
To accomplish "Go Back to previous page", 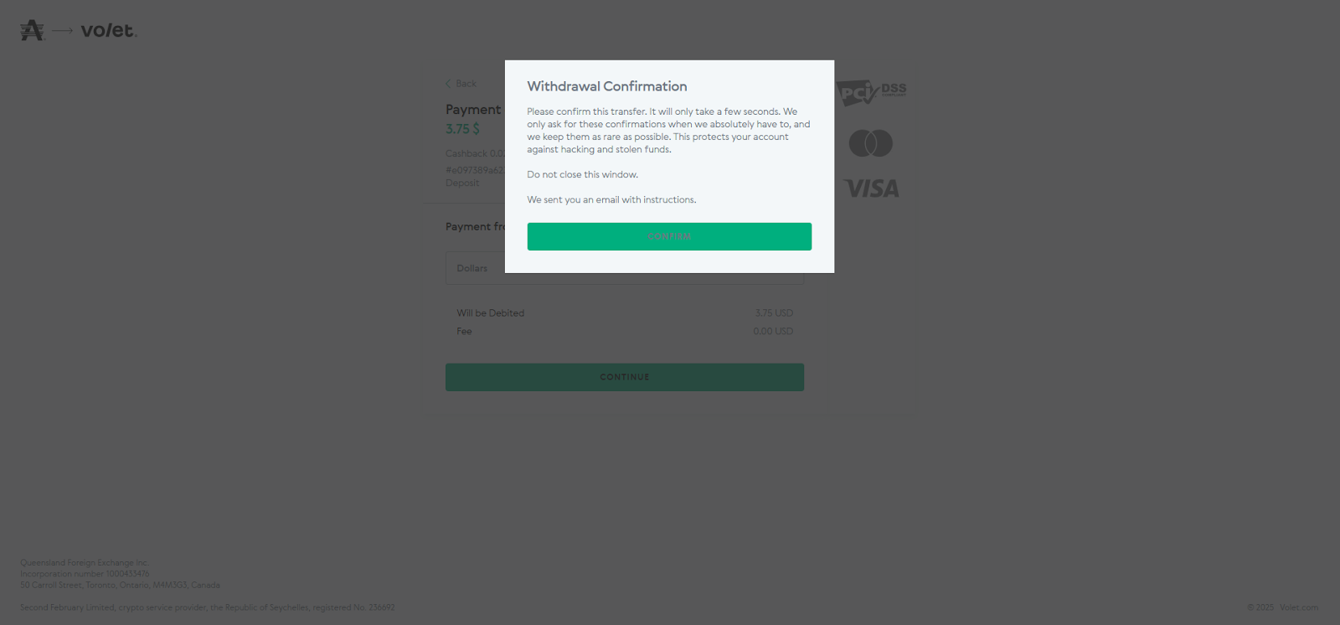I will (461, 84).
